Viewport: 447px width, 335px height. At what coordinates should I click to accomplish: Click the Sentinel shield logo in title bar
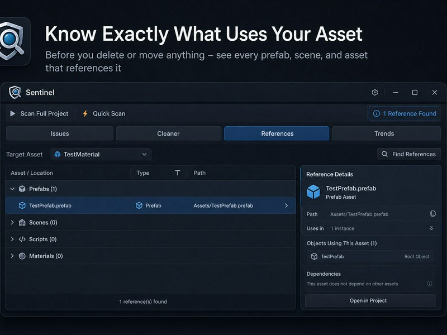click(15, 92)
